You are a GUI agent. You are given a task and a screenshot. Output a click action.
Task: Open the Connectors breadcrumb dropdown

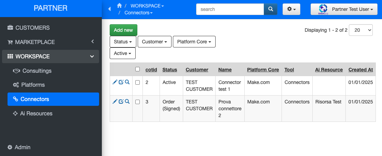click(x=138, y=13)
